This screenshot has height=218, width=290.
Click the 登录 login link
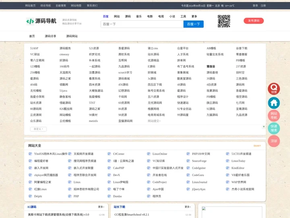click(x=255, y=6)
